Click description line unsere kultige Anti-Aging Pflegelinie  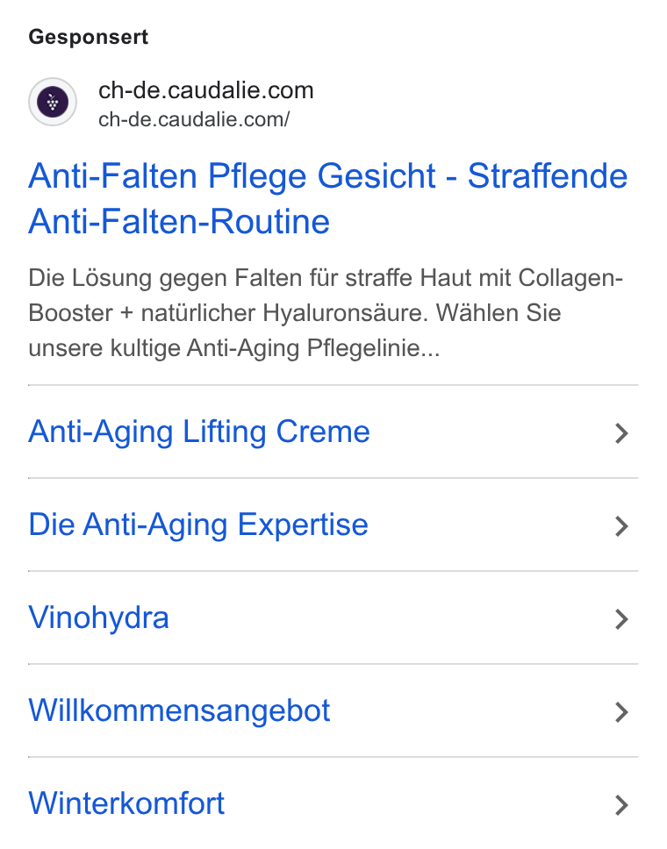pos(234,348)
